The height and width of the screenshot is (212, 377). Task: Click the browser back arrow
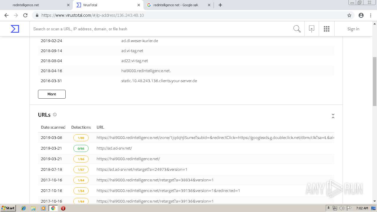coord(6,15)
